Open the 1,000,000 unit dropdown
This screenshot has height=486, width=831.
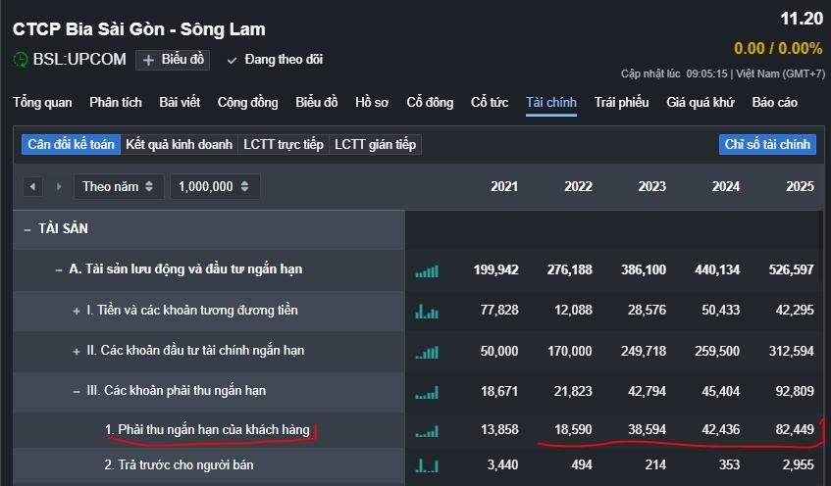214,186
